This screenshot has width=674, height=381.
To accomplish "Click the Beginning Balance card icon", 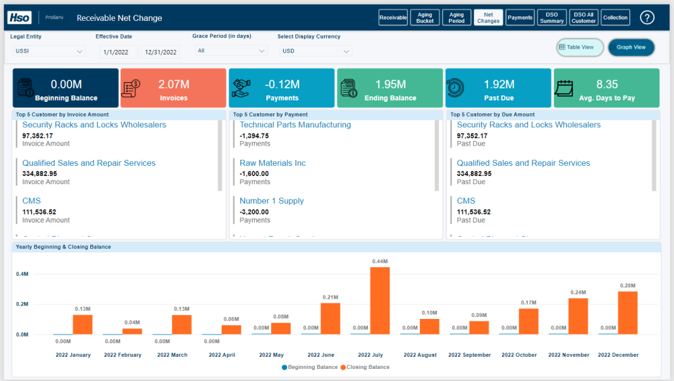I will (26, 88).
